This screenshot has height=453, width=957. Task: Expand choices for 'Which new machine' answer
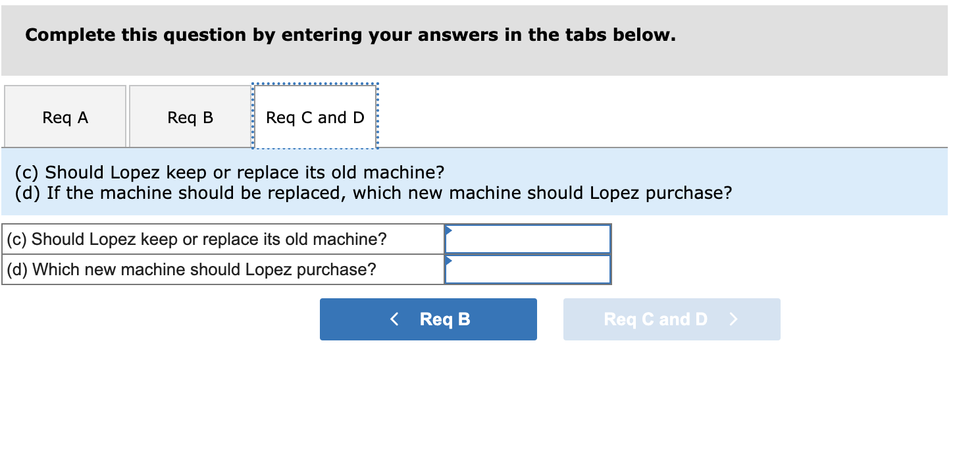(x=527, y=269)
